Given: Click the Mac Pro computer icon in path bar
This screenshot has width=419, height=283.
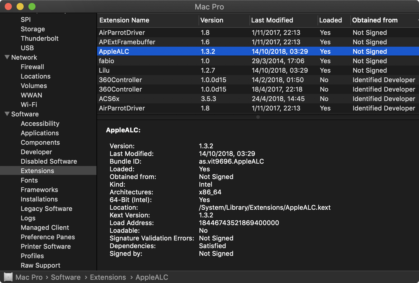Looking at the screenshot, I should 8,277.
